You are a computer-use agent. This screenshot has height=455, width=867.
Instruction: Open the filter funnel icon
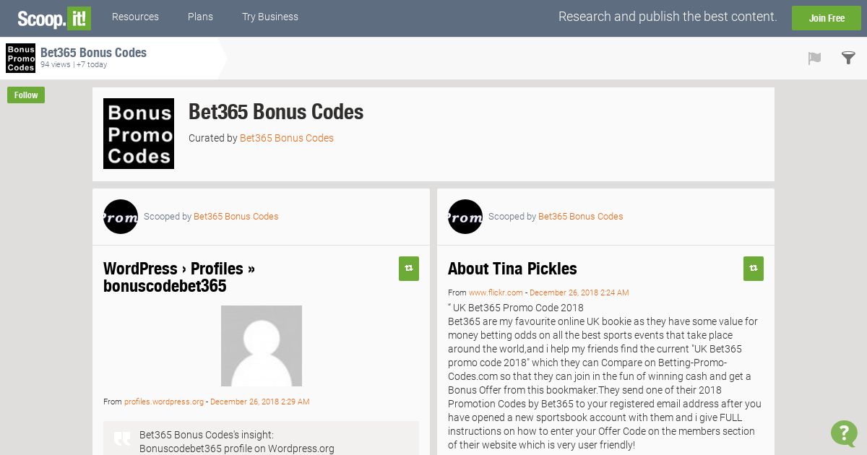tap(848, 58)
